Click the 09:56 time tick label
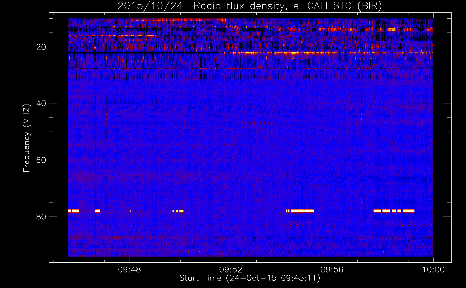The height and width of the screenshot is (288, 466). [x=332, y=270]
